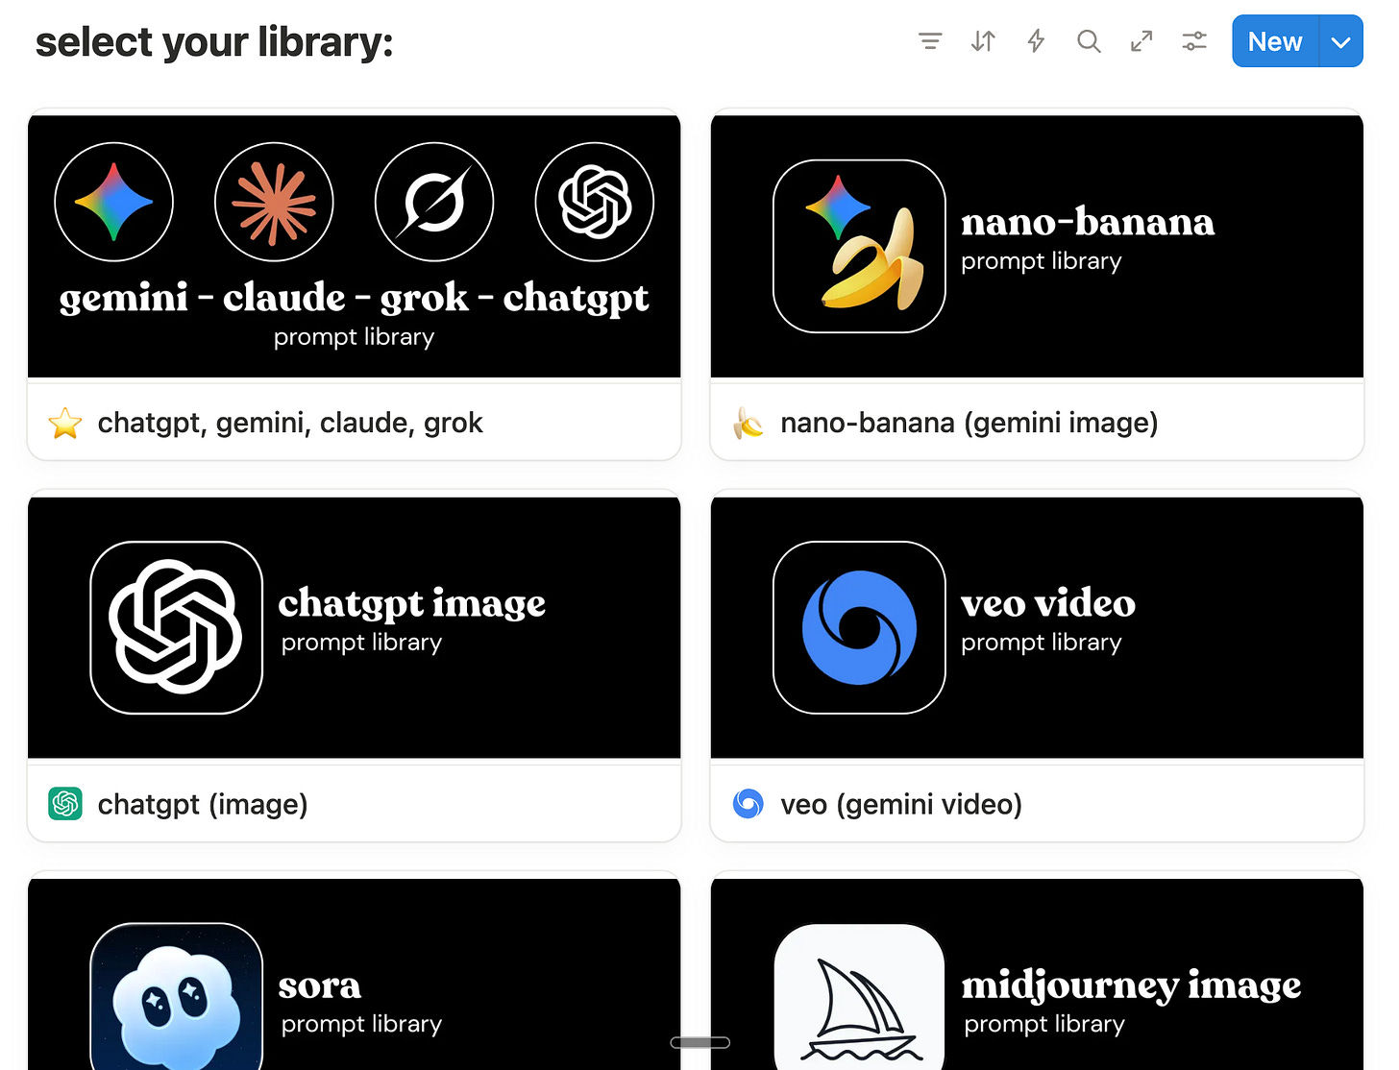Click the large ChatGPT logo on chatgpt image cover
This screenshot has width=1399, height=1070.
click(176, 627)
